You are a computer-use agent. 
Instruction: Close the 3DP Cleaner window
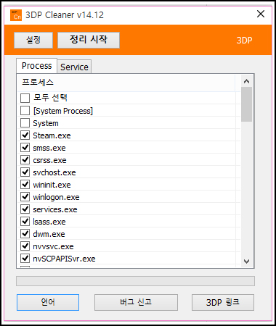pos(261,14)
